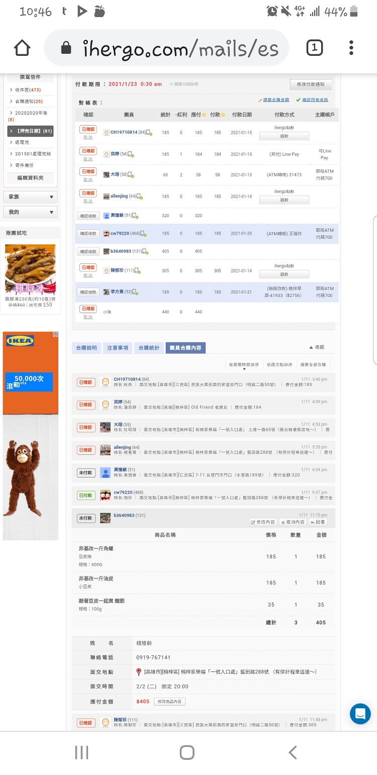Viewport: 377px width, 775px height.
Task: Close the IKEA ad via its info icon
Action: coord(56,335)
